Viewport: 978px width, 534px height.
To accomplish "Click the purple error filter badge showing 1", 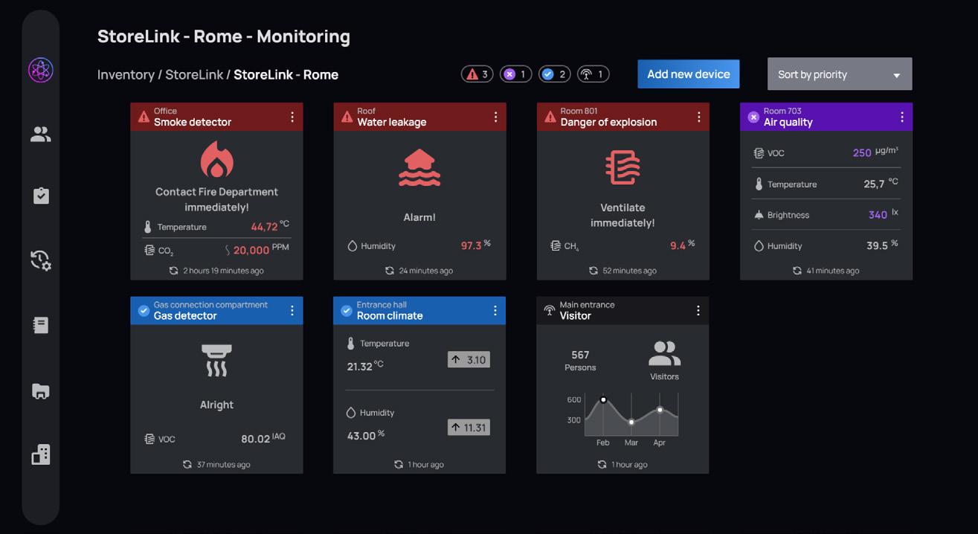I will pyautogui.click(x=515, y=74).
